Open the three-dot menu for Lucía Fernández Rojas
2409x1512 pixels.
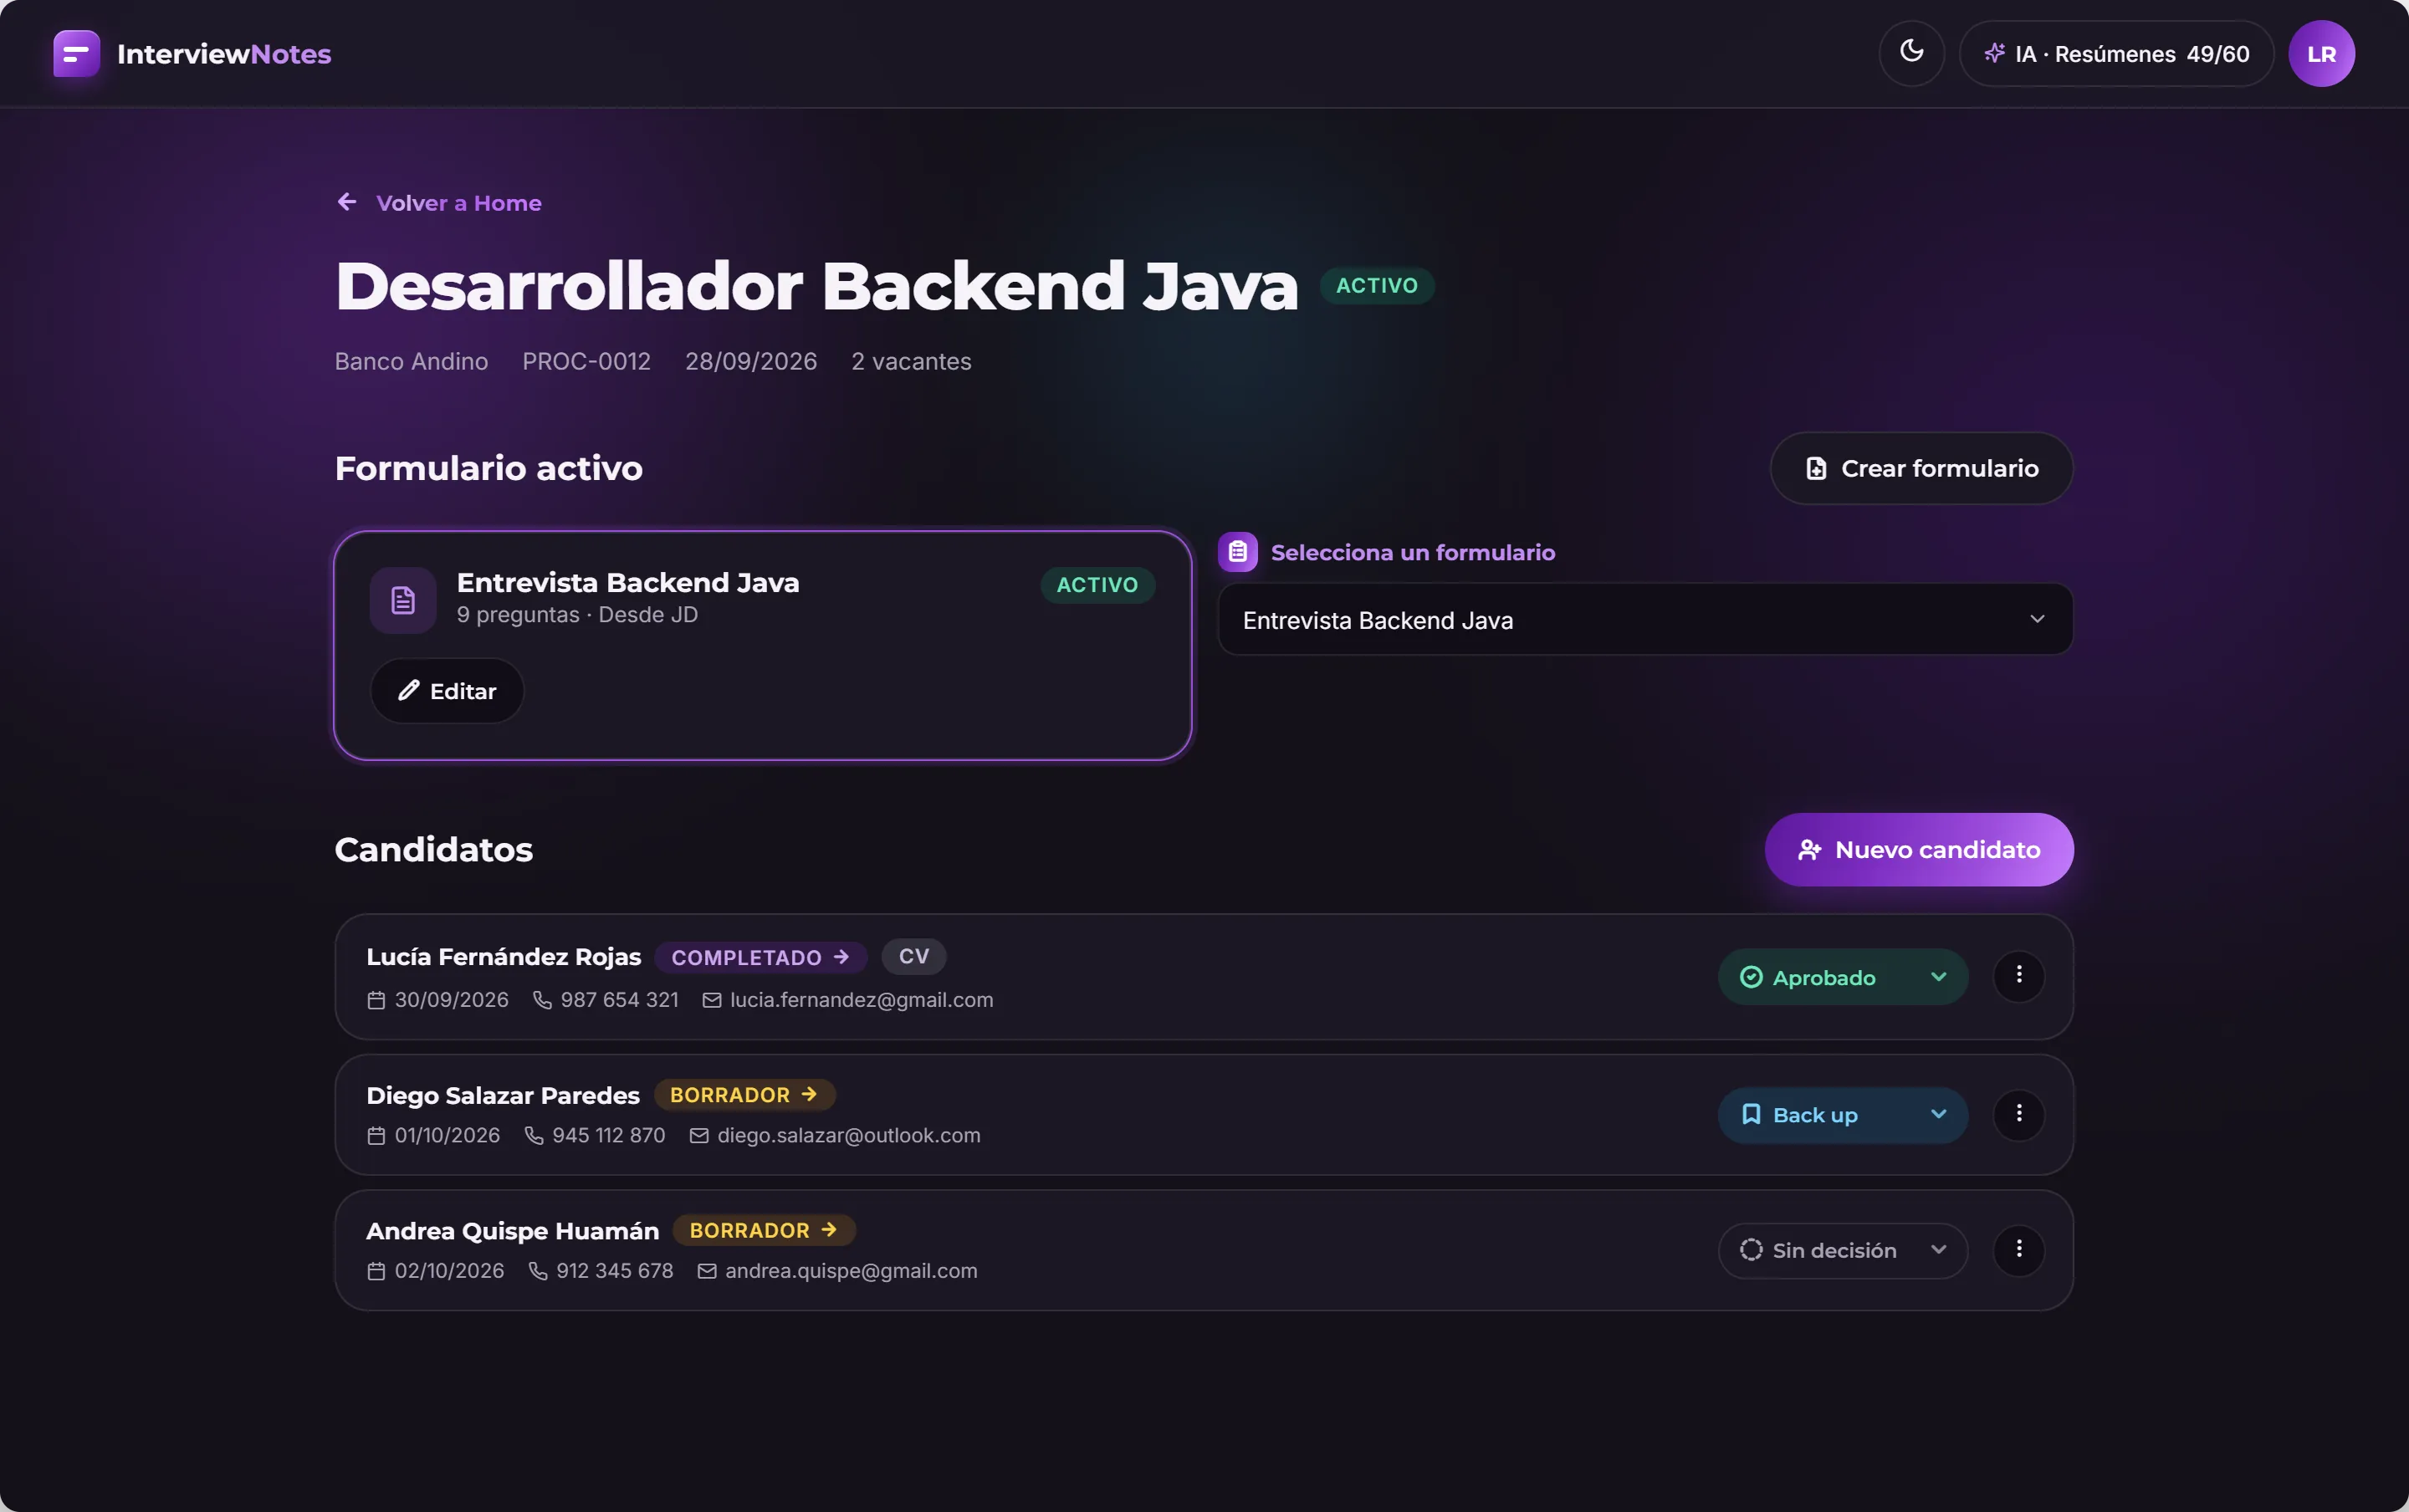(x=2018, y=975)
